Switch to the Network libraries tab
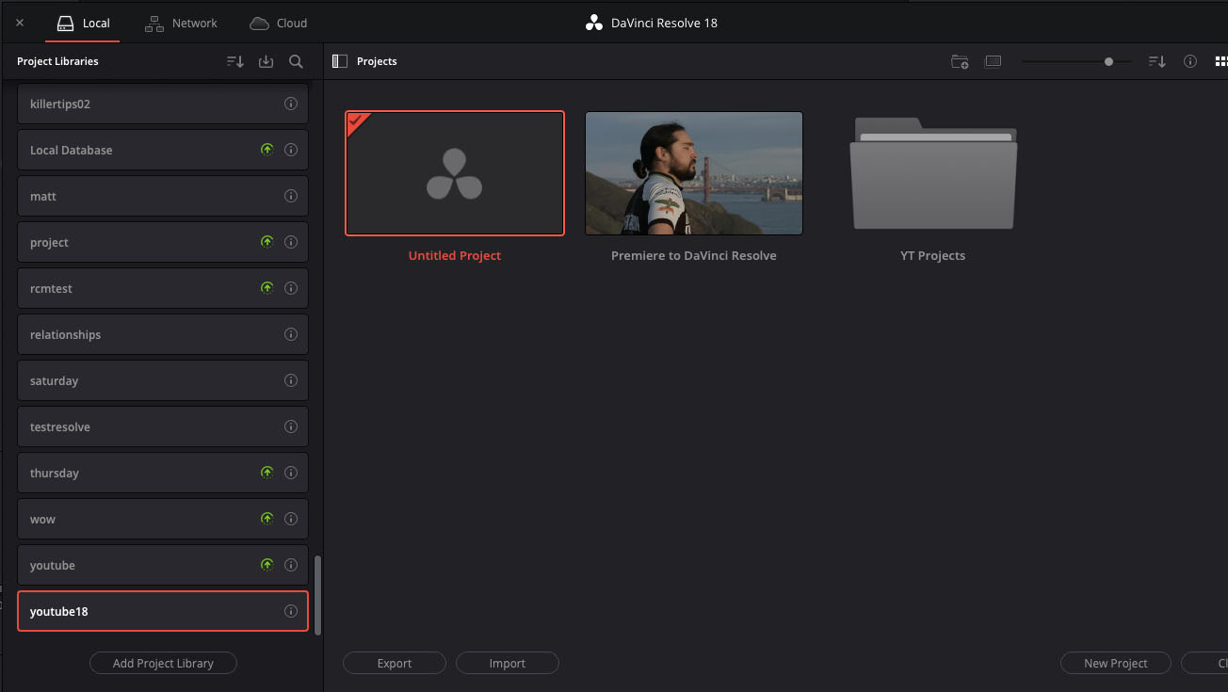The image size is (1228, 692). click(181, 23)
